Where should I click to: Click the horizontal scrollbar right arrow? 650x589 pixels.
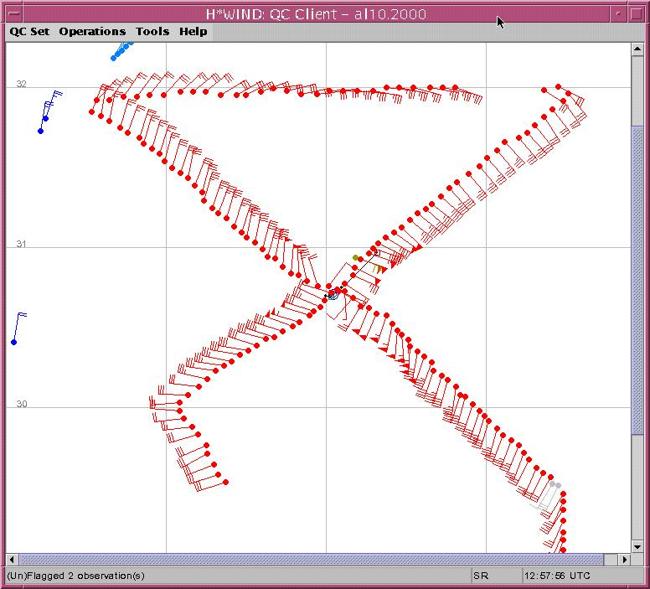624,559
